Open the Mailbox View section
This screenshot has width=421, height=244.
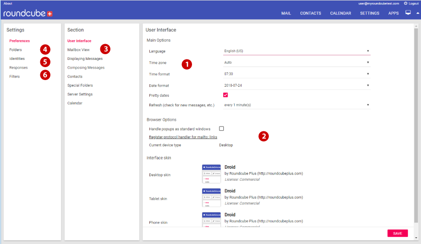point(78,50)
